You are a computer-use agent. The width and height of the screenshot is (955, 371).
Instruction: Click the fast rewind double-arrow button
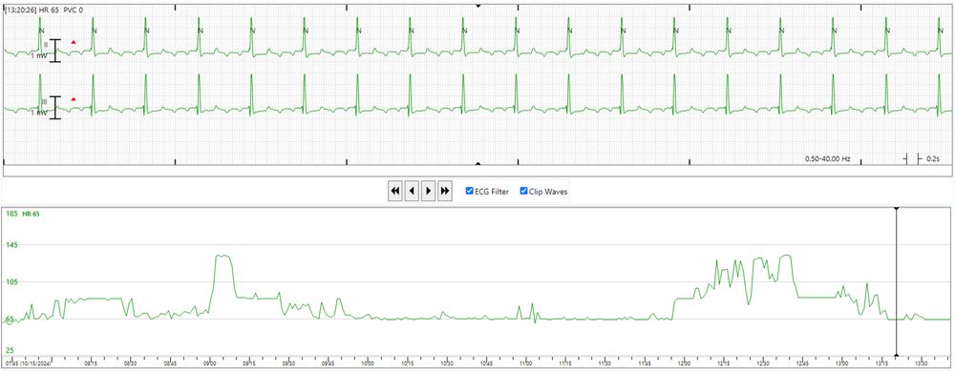pos(394,191)
